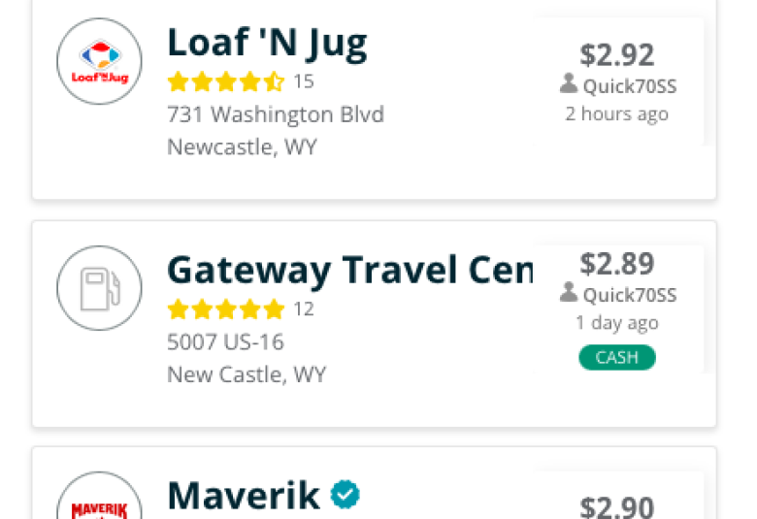
Task: Click Gateway Travel Center five-star rating
Action: point(226,309)
